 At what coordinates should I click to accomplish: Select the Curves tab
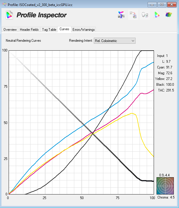coord(64,29)
